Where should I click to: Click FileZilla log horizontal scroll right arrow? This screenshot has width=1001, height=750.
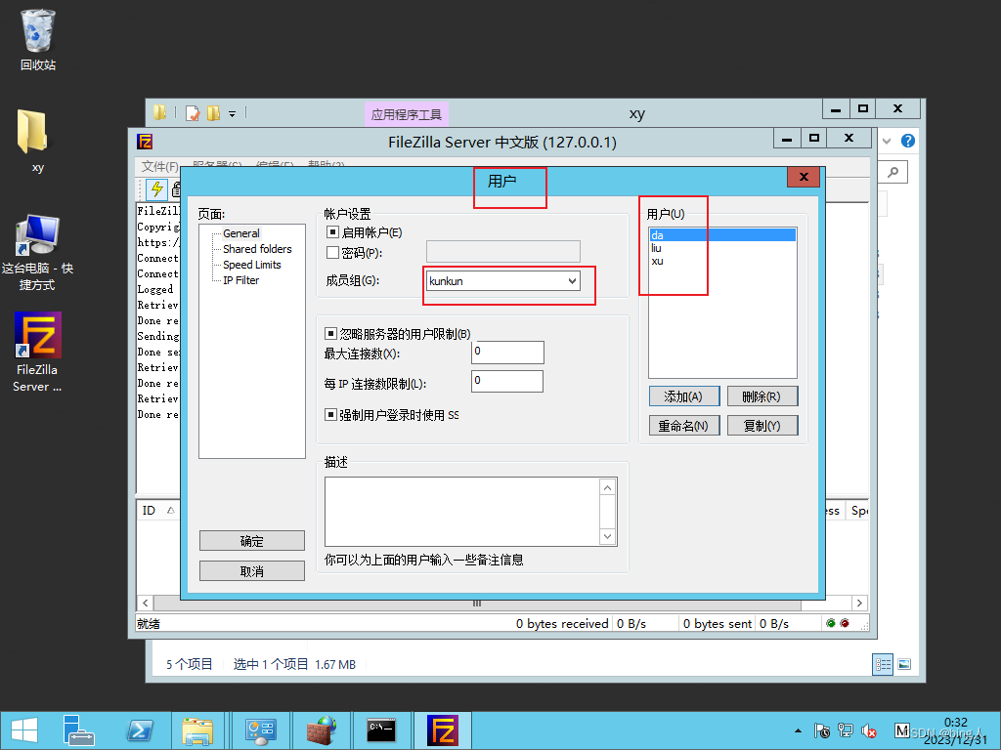click(860, 603)
